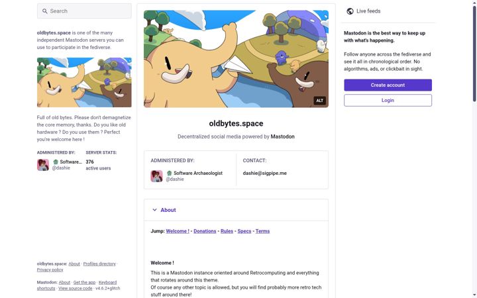The height and width of the screenshot is (298, 477).
Task: Click the Login button
Action: [388, 101]
